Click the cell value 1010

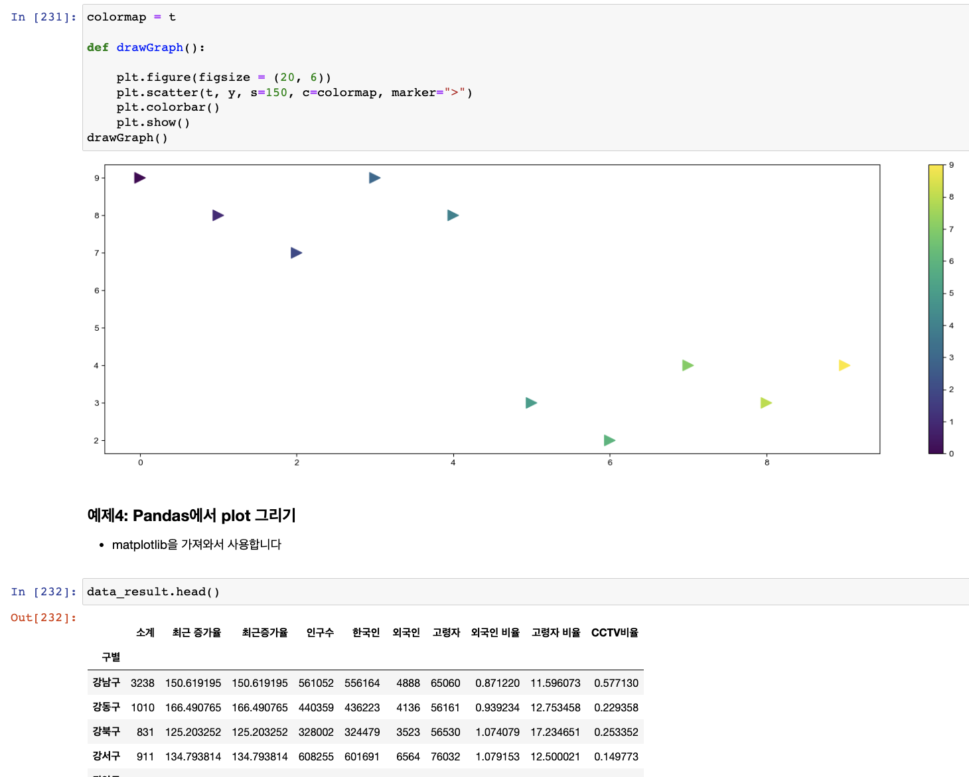(x=143, y=707)
